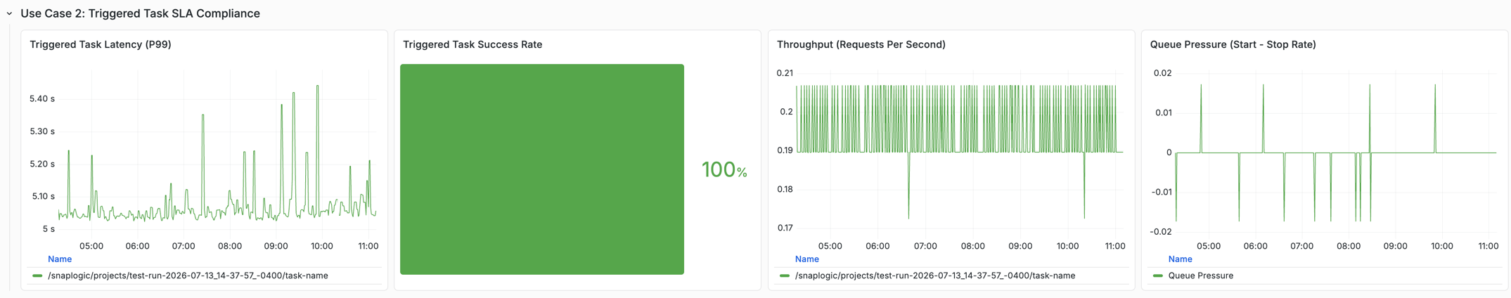The width and height of the screenshot is (1511, 298).
Task: Click the 0.18 axis label in the Throughput chart
Action: [785, 189]
